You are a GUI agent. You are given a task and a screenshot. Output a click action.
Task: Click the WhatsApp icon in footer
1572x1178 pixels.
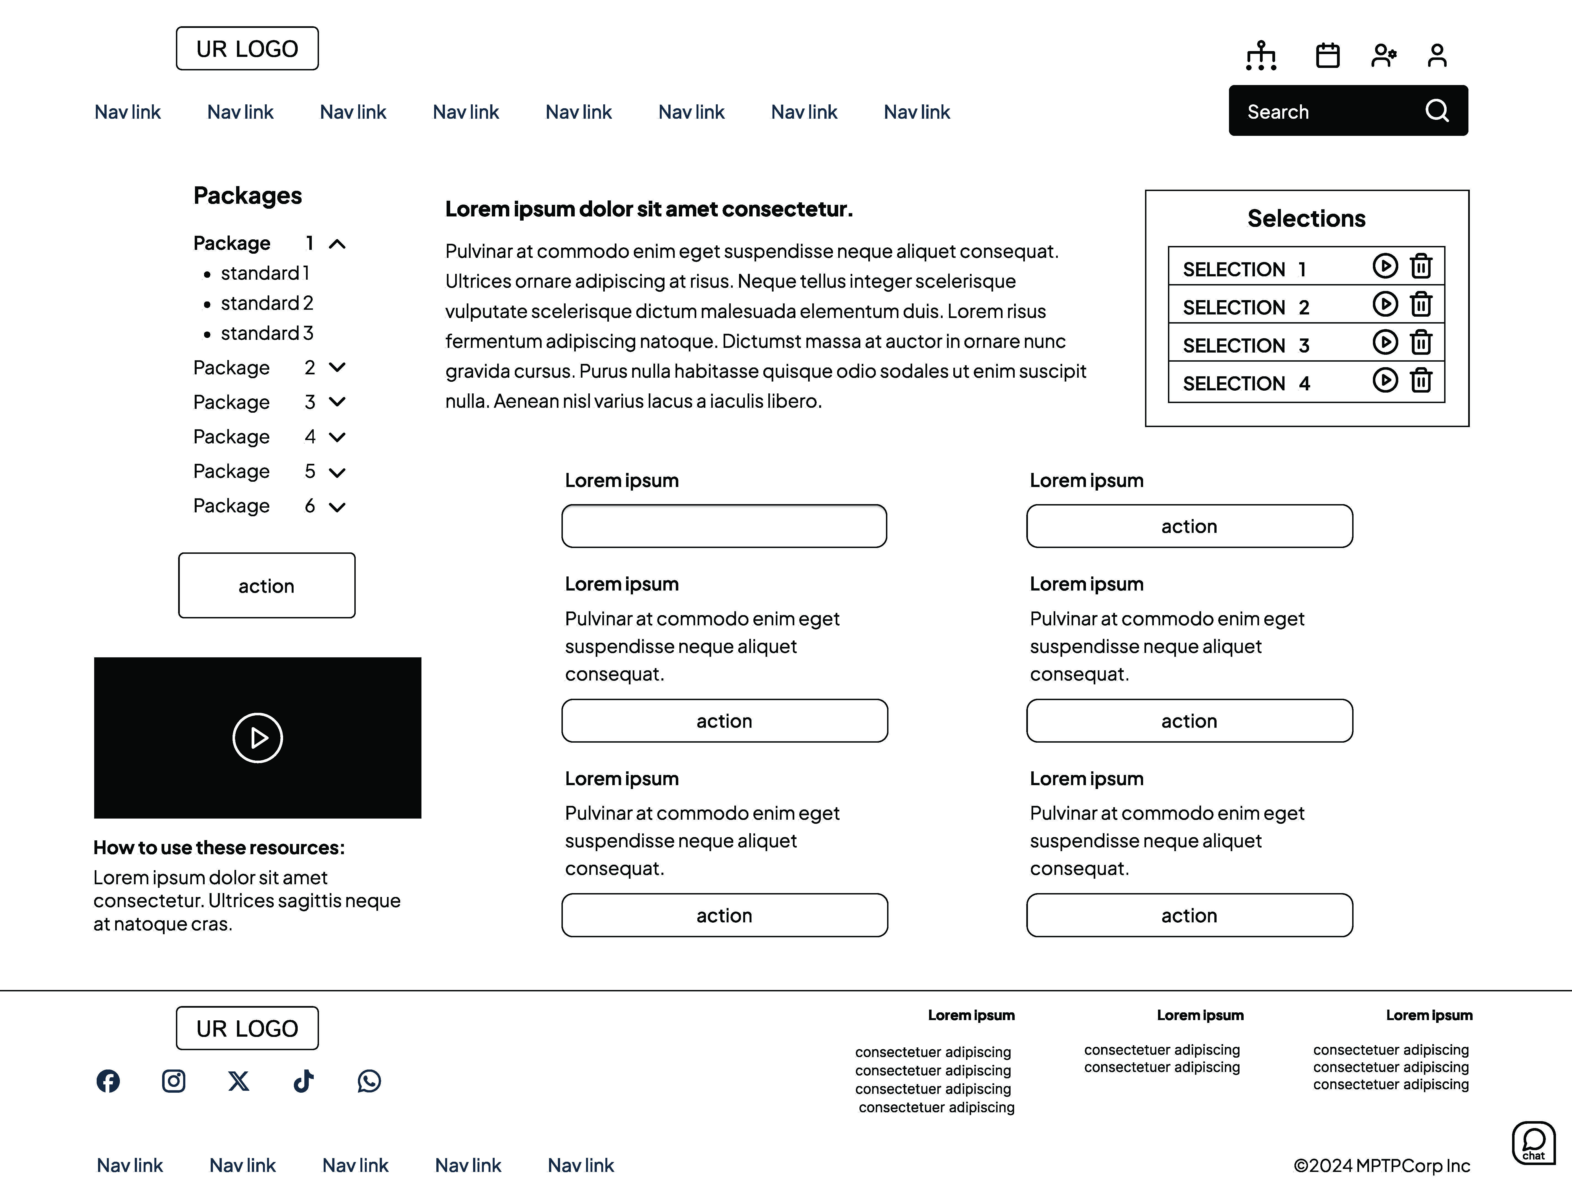point(369,1081)
